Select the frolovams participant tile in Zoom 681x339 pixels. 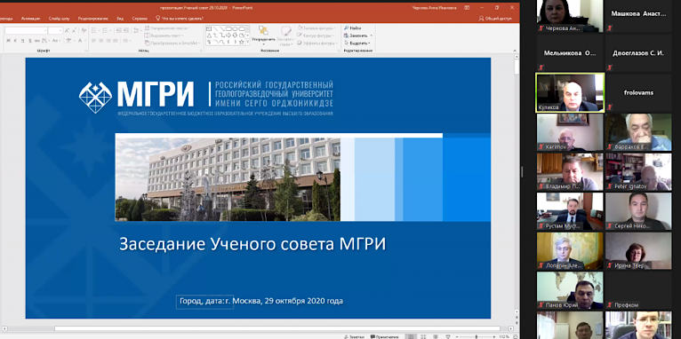point(638,93)
